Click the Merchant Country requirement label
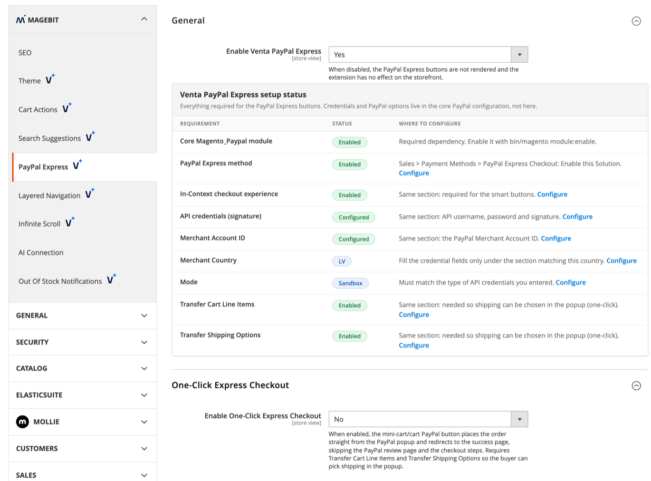The width and height of the screenshot is (651, 481). coord(208,260)
